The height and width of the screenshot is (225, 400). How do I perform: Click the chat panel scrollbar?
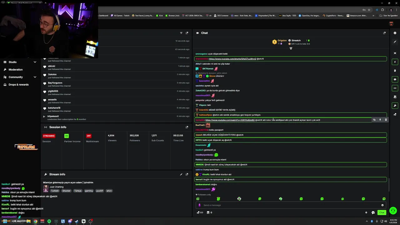(x=389, y=184)
